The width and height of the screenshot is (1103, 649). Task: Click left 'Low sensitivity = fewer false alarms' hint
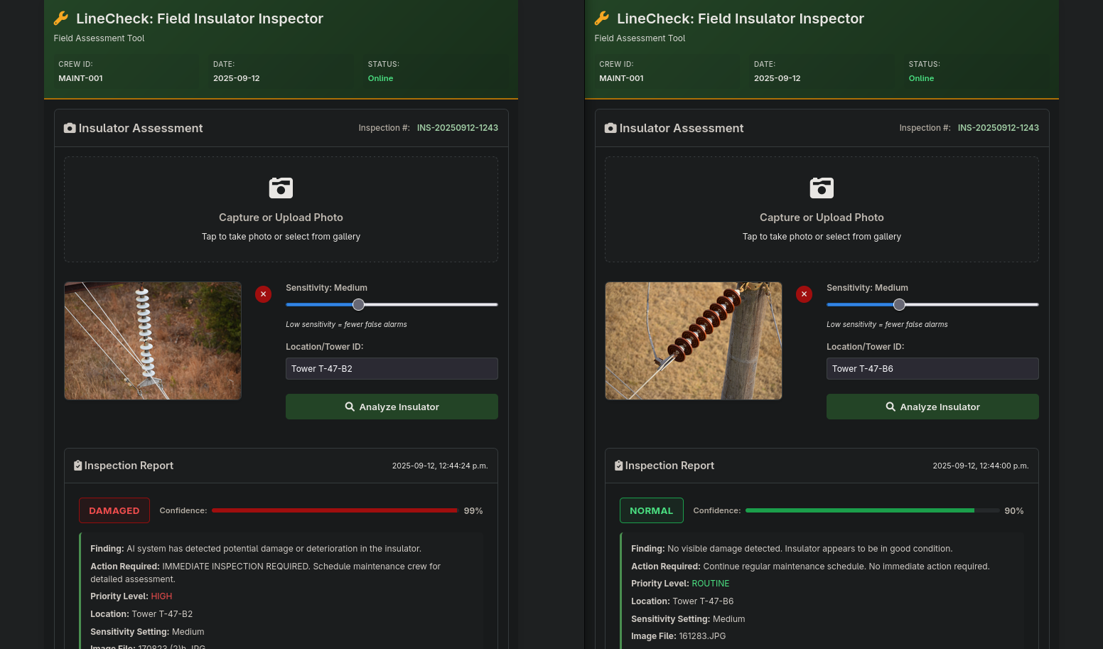pyautogui.click(x=346, y=324)
